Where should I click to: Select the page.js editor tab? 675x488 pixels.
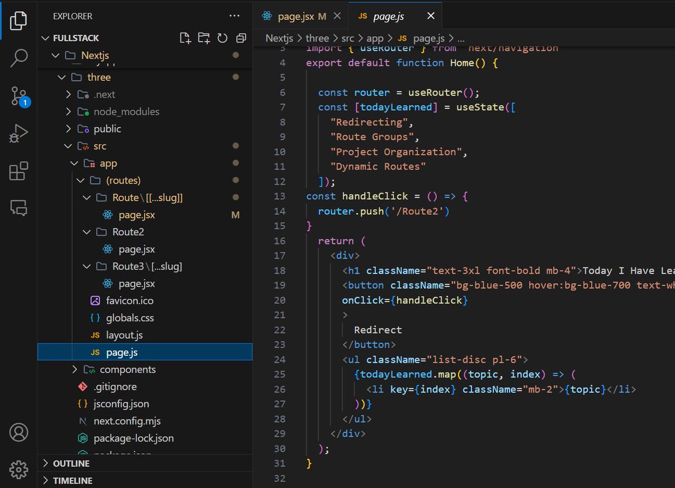coord(395,16)
